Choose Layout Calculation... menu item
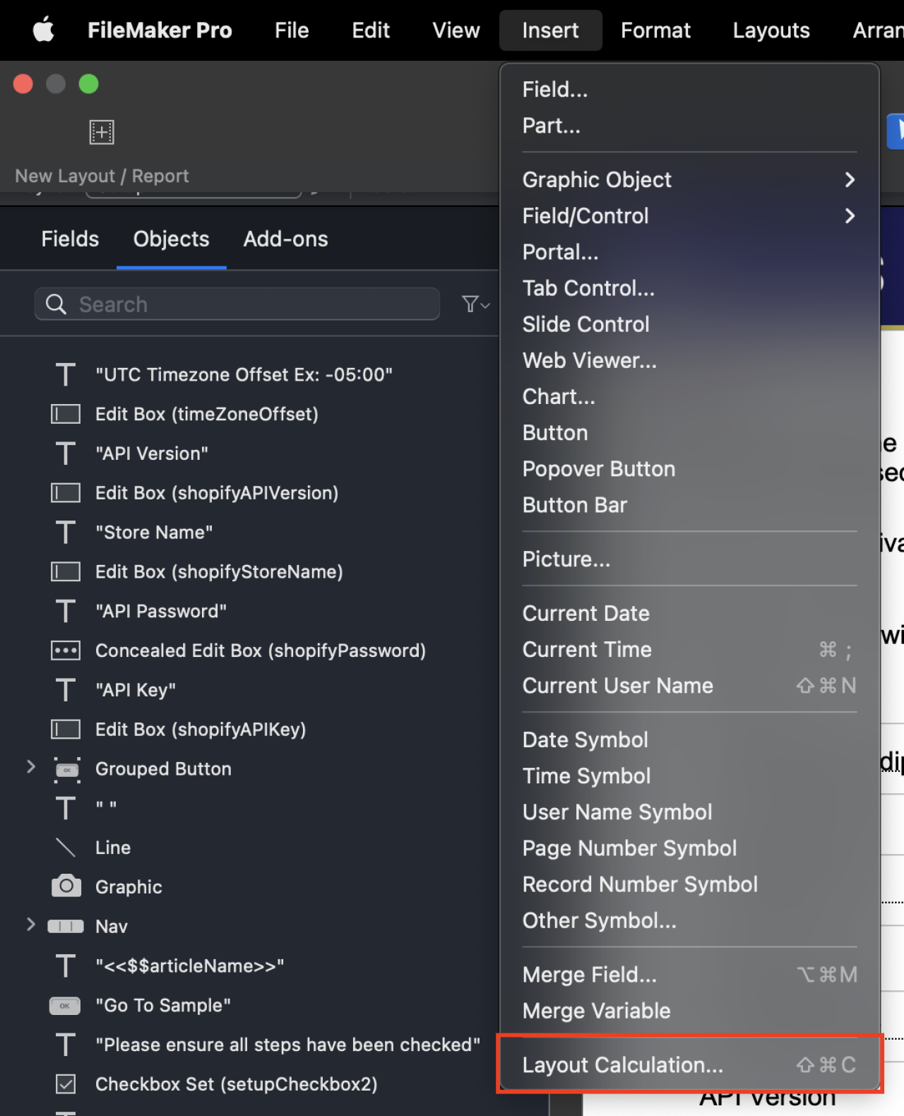The height and width of the screenshot is (1116, 904). [x=689, y=1064]
